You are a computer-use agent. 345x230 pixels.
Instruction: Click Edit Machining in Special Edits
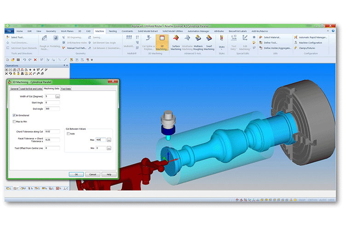click(245, 42)
